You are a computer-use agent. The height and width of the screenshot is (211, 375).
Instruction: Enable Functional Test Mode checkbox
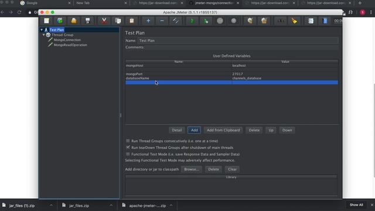(128, 154)
